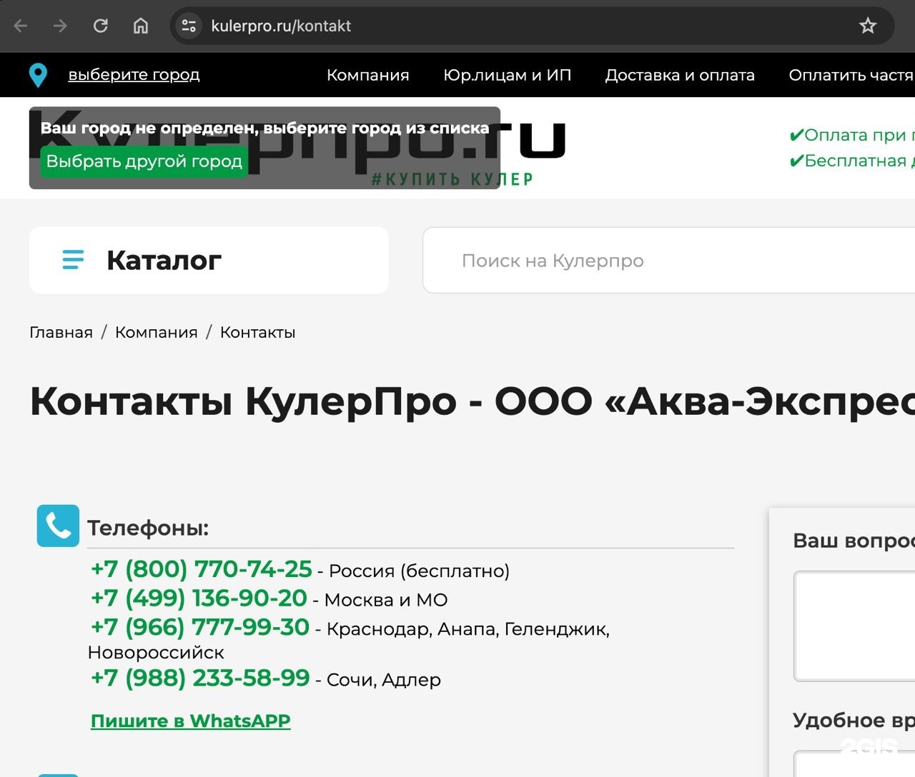Open site info icon in address bar
915x777 pixels.
(x=189, y=26)
